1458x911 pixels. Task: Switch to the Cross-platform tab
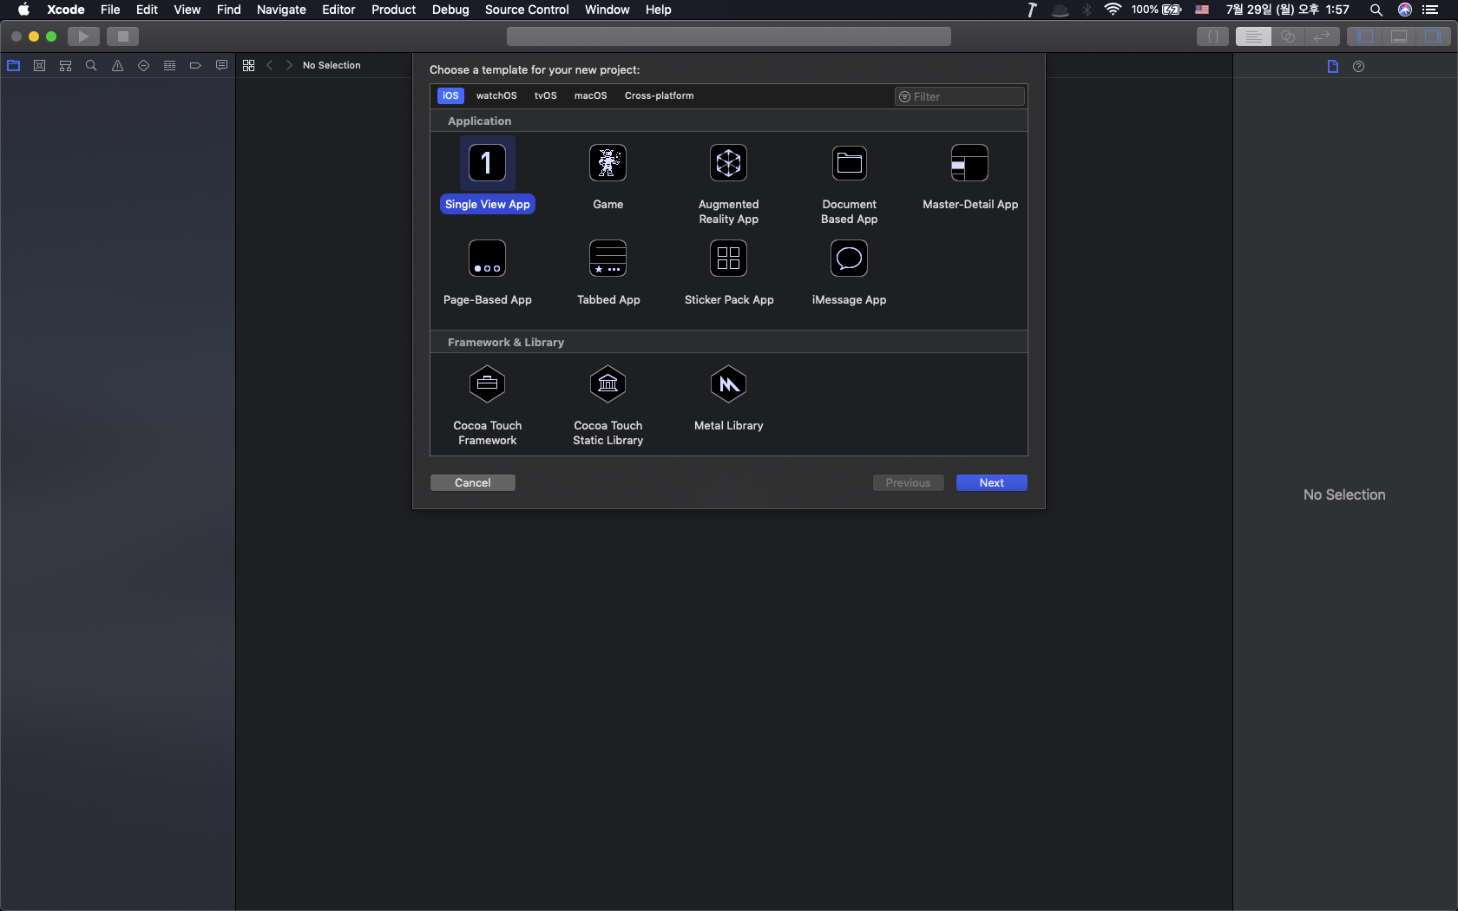coord(660,96)
